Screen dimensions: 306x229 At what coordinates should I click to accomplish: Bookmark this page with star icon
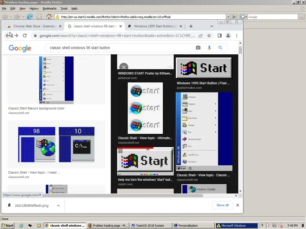point(209,36)
